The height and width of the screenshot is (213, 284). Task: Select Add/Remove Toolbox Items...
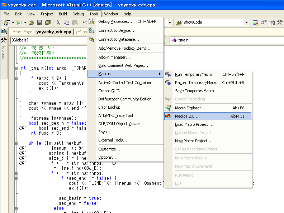126,48
